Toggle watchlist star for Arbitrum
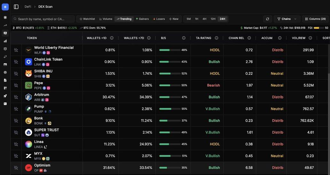This screenshot has width=330, height=175. tap(16, 97)
